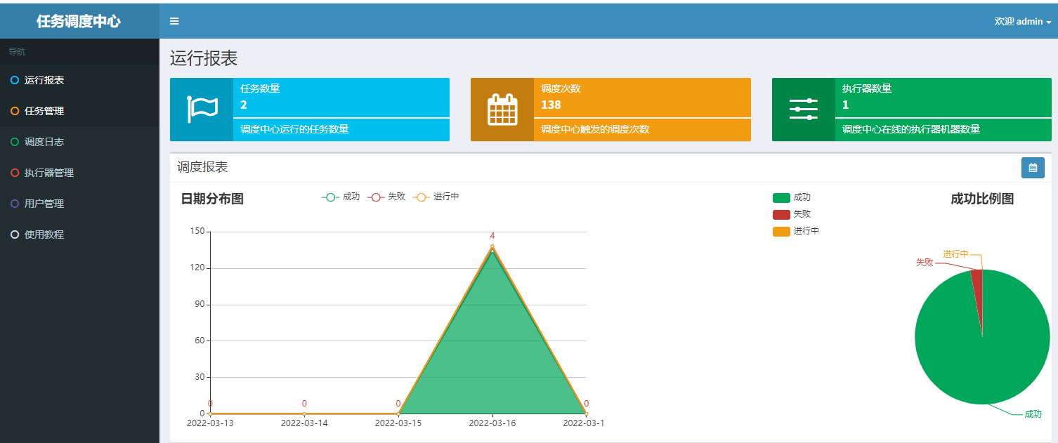Click the flag icon on 任务数量 card

[x=202, y=110]
